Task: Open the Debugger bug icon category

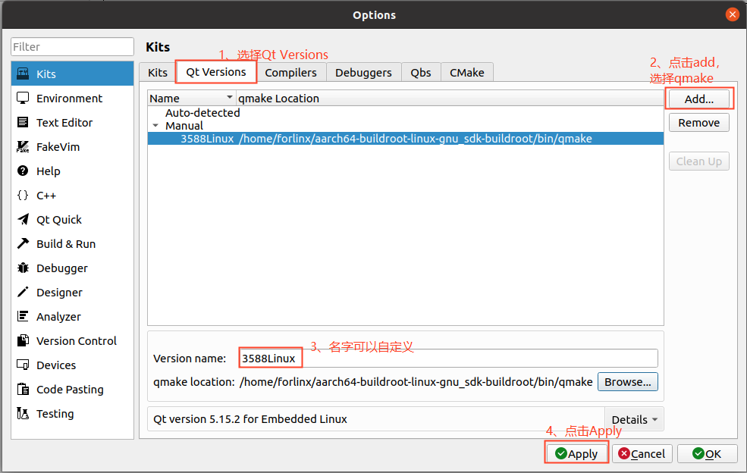Action: point(23,268)
